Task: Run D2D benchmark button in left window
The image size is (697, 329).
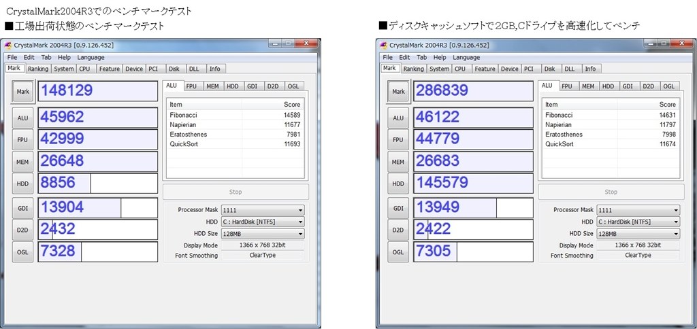Action: pyautogui.click(x=22, y=230)
